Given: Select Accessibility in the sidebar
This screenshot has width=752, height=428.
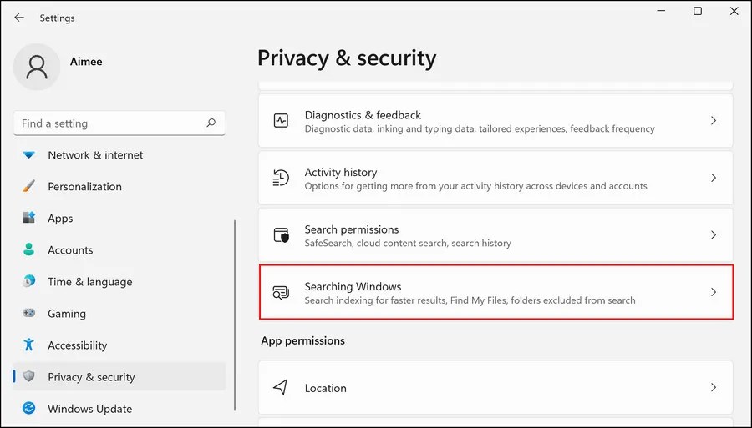Looking at the screenshot, I should pos(119,345).
